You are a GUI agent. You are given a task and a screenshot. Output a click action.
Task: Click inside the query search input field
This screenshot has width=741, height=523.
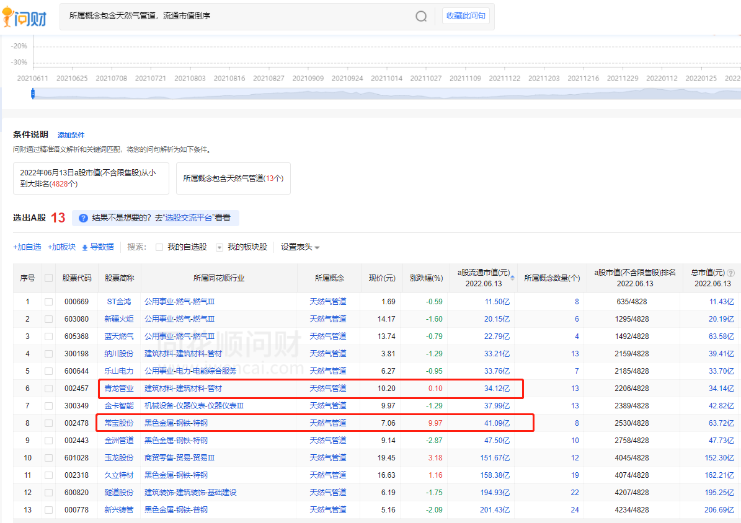click(236, 17)
